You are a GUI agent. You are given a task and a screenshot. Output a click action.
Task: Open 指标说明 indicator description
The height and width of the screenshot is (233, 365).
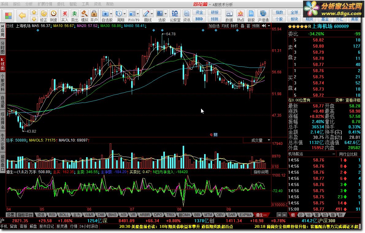(261, 172)
